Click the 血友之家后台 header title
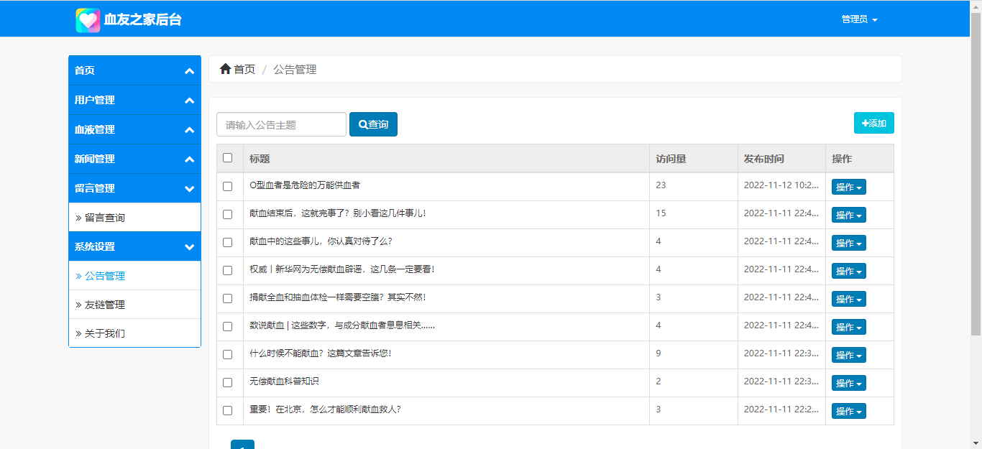Viewport: 982px width, 449px height. click(x=143, y=20)
